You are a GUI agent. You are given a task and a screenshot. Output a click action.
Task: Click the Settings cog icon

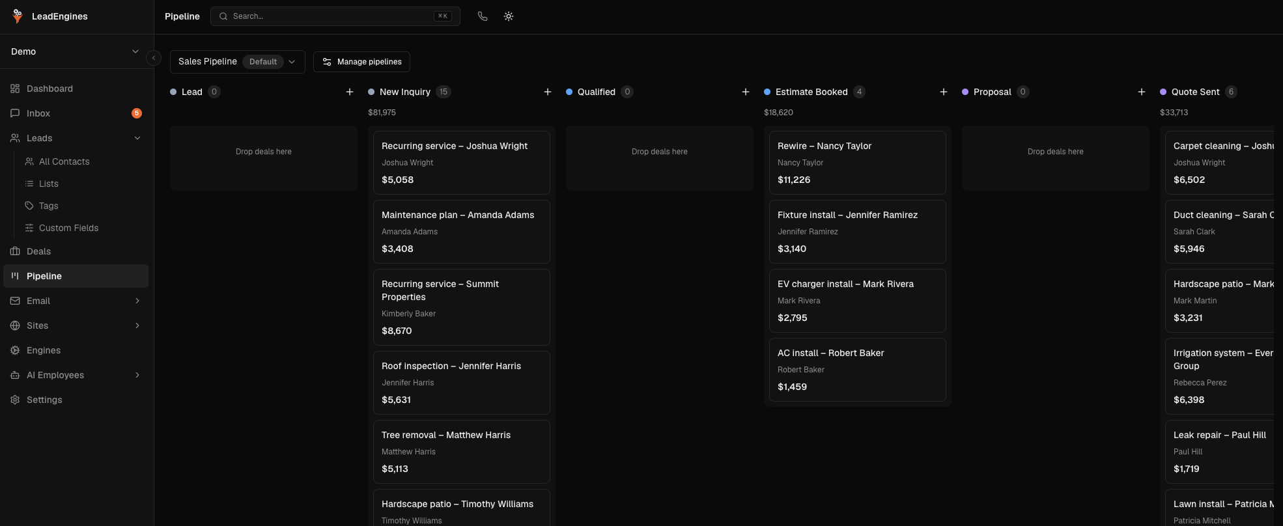point(15,400)
